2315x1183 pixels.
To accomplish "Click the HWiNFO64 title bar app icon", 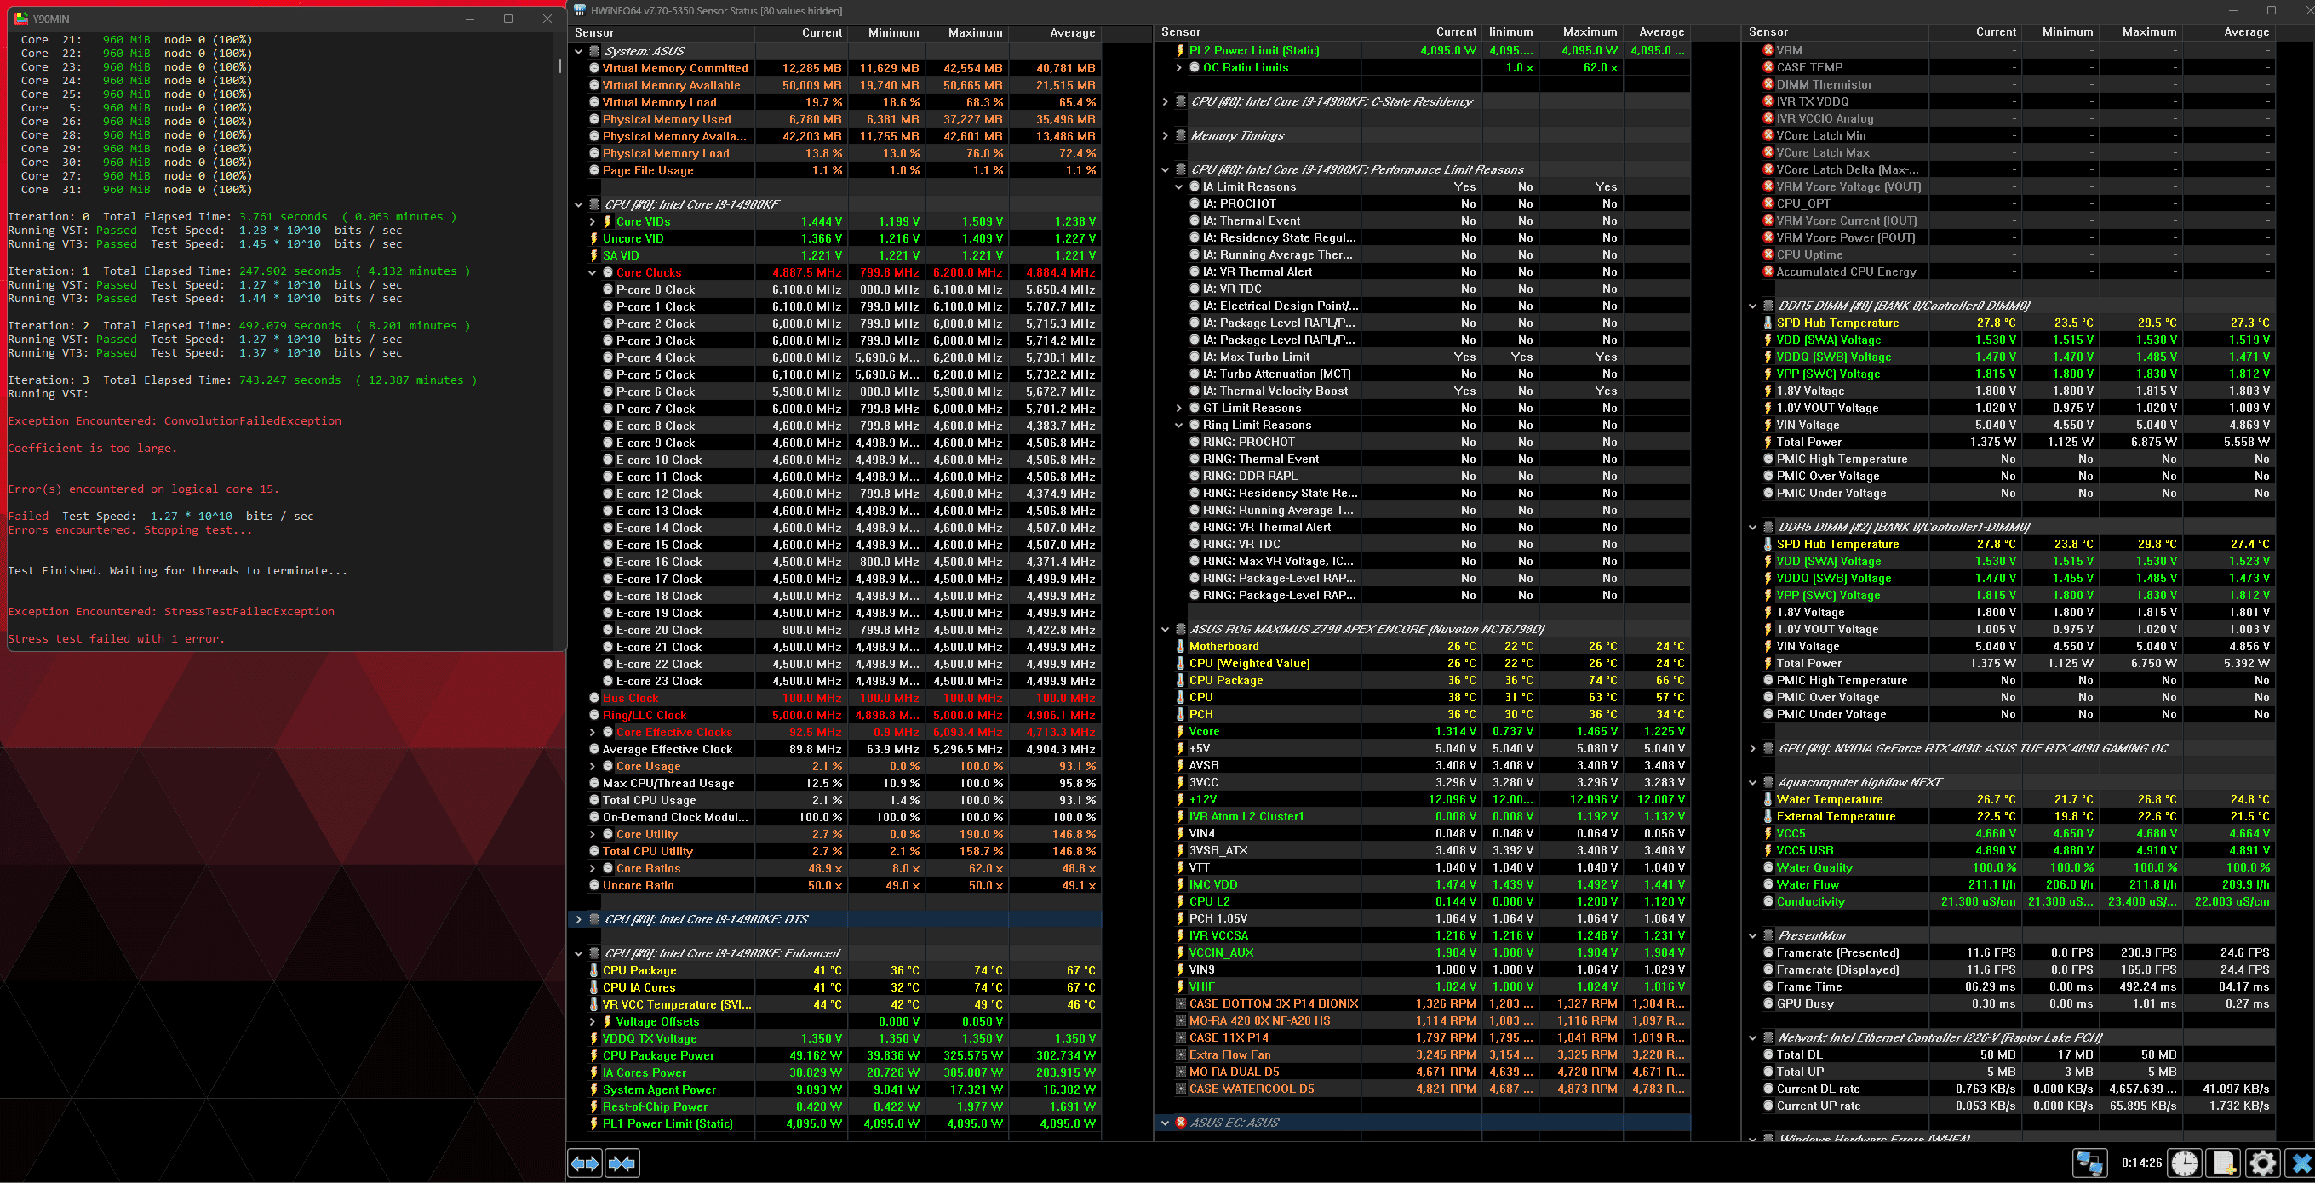I will coord(578,11).
